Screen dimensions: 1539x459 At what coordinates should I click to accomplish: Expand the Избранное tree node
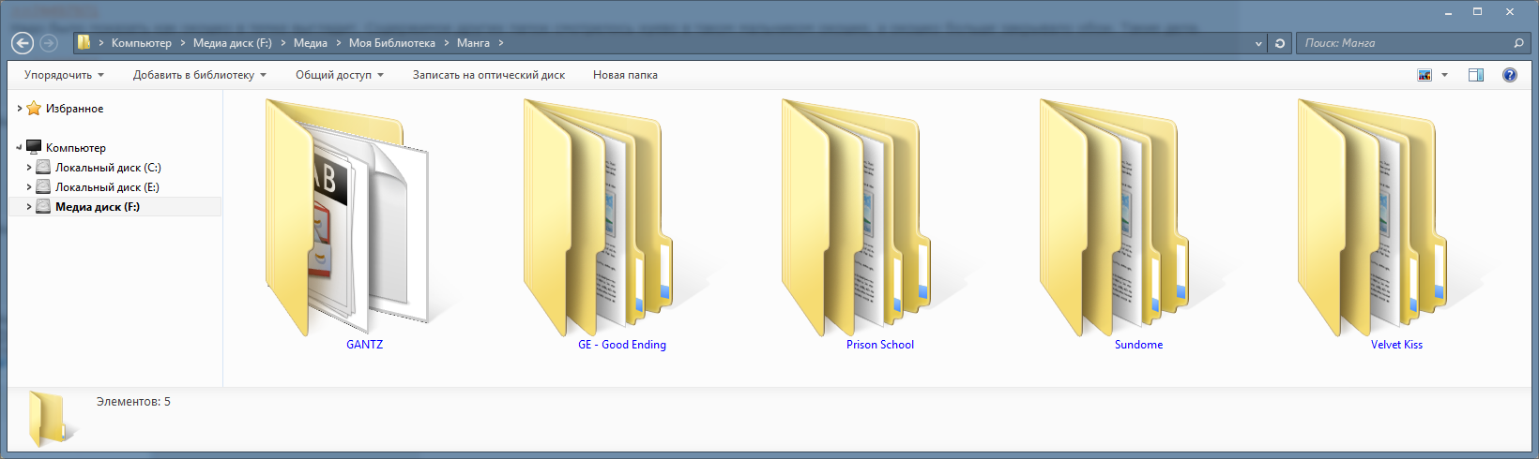[x=20, y=109]
